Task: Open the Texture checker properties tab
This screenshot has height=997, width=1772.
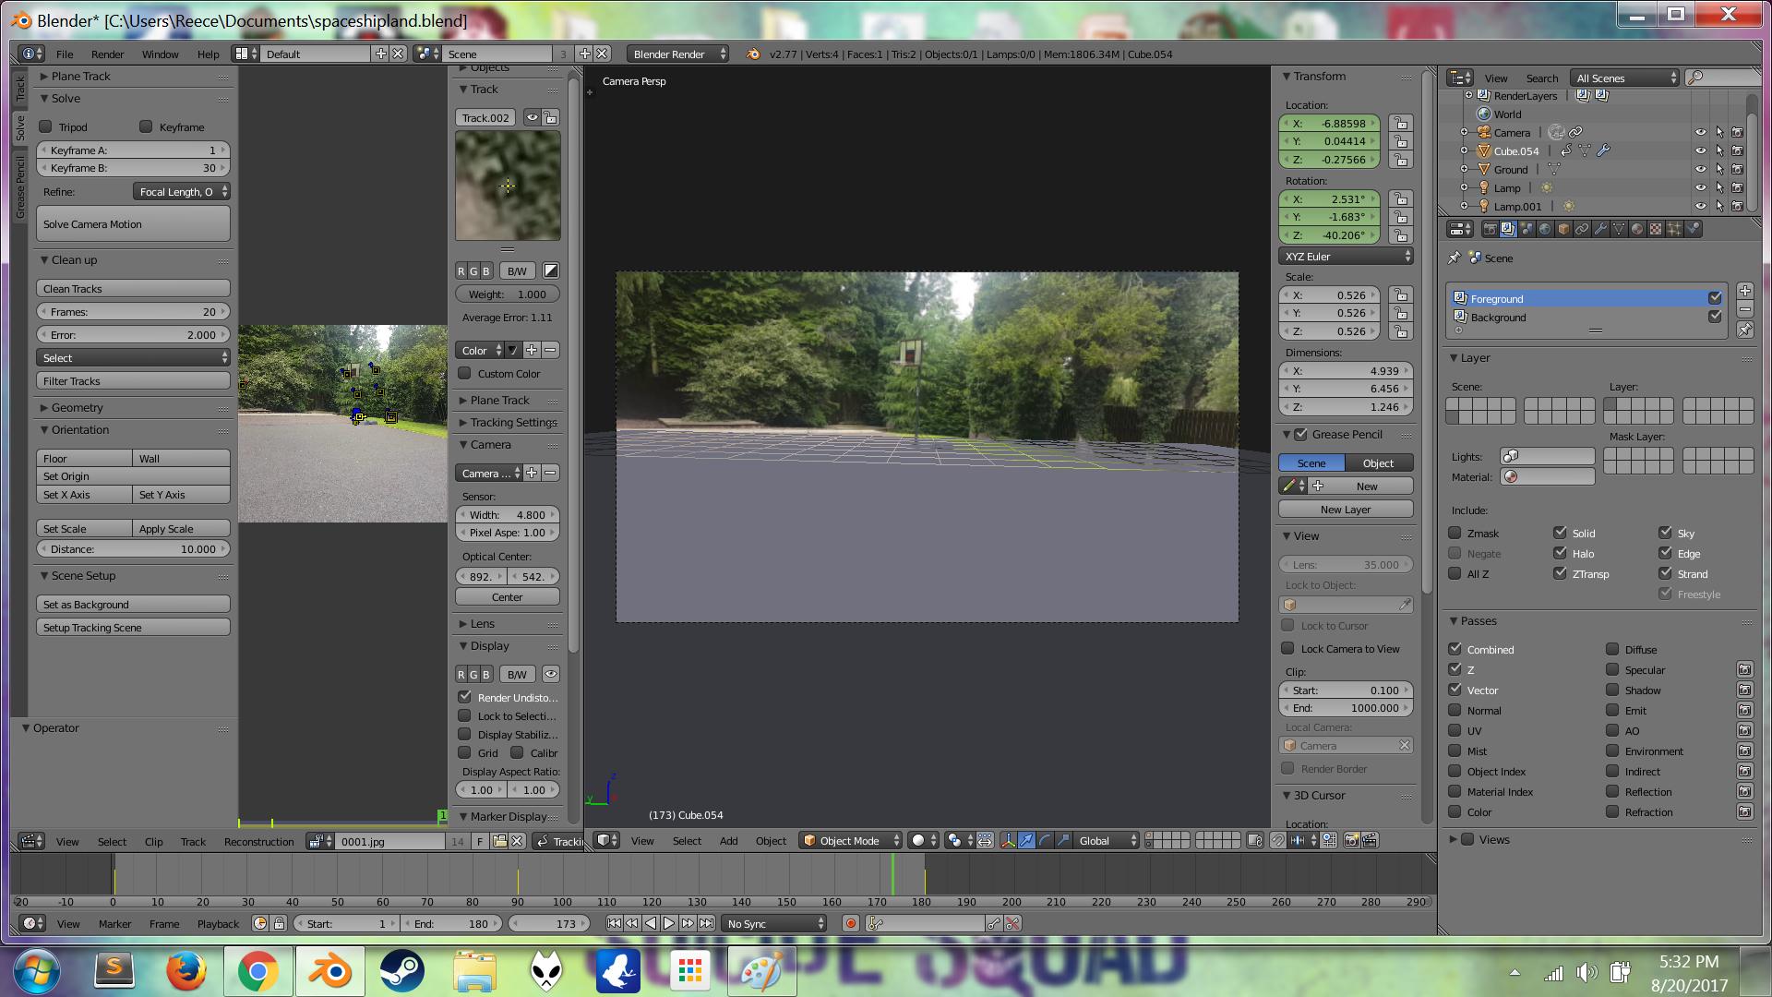Action: (x=1655, y=228)
